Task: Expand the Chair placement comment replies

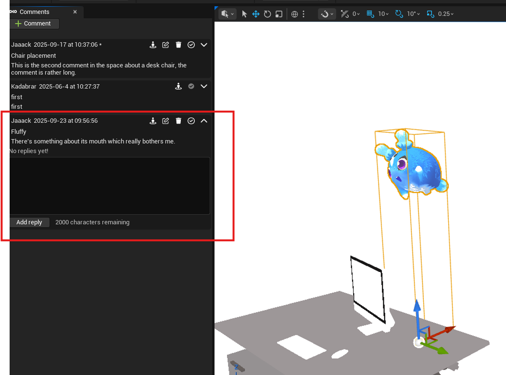Action: point(204,45)
